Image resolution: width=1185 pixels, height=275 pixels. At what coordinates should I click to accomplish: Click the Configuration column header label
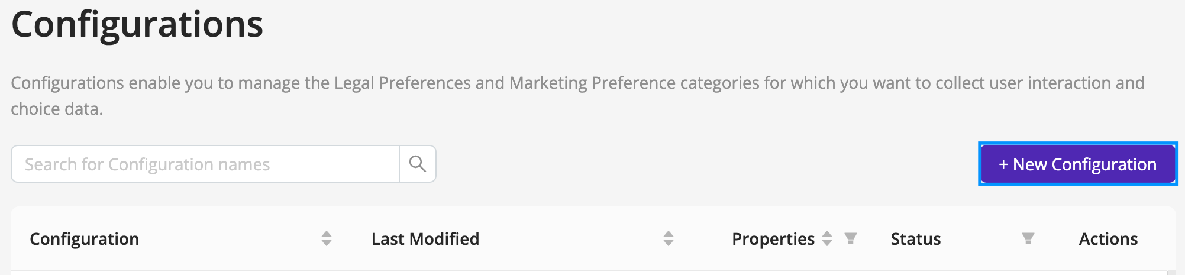[x=85, y=239]
